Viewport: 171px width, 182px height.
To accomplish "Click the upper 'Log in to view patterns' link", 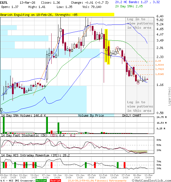I will [x=140, y=23].
